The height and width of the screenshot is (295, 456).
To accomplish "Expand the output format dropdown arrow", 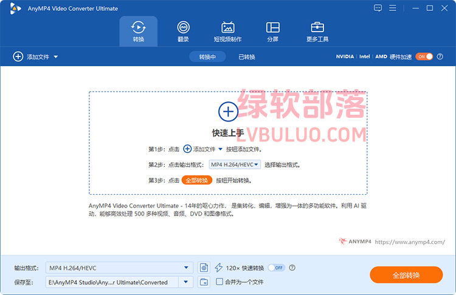I will point(186,268).
